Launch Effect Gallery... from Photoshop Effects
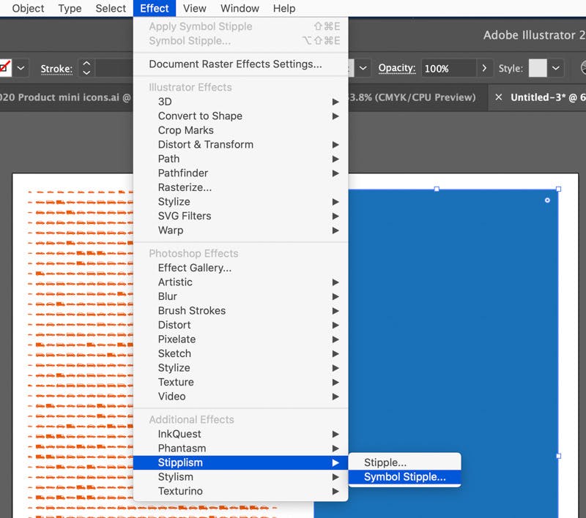This screenshot has height=518, width=586. click(195, 268)
